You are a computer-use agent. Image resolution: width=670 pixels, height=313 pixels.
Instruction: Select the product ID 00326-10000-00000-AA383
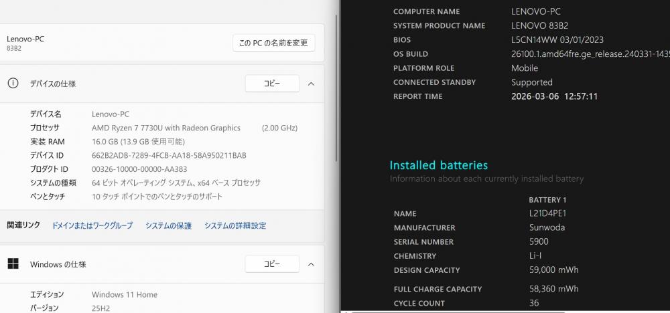pyautogui.click(x=139, y=169)
